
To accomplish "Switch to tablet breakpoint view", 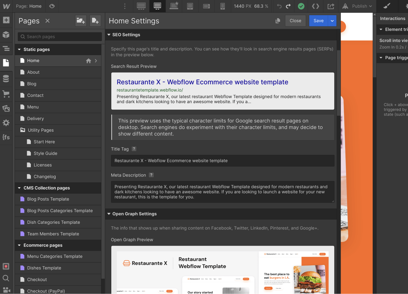I will (190, 6).
